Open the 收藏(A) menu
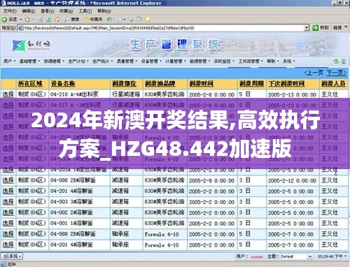Image resolution: width=350 pixels, height=267 pixels. click(x=66, y=11)
